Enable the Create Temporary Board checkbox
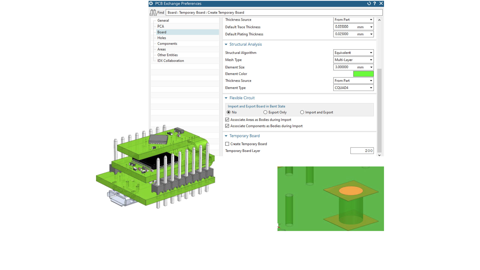The height and width of the screenshot is (270, 480). point(227,144)
